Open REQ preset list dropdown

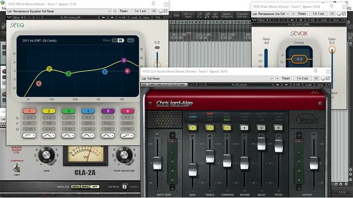(59, 11)
